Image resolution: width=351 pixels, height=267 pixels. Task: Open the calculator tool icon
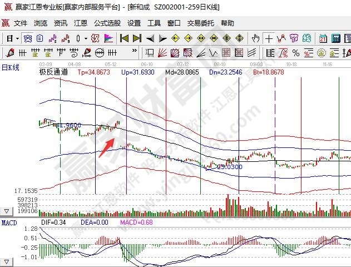click(x=336, y=38)
